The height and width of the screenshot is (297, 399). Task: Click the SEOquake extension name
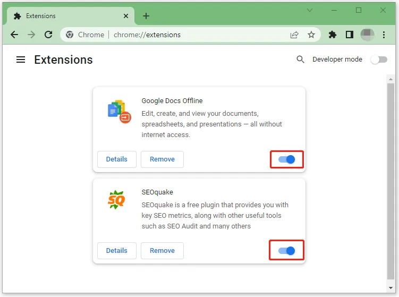157,192
